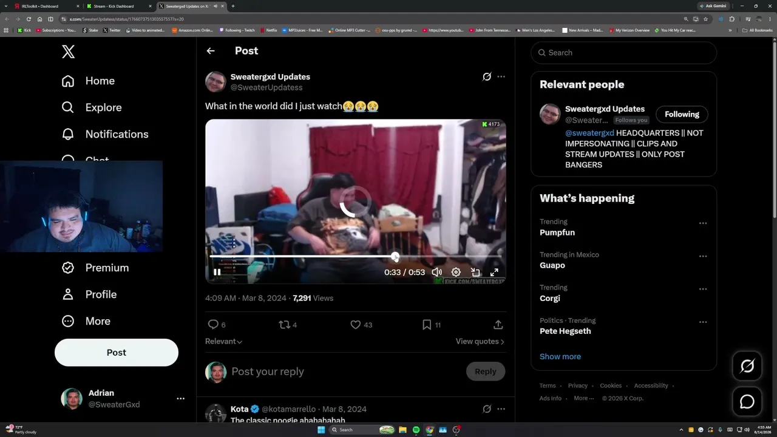Mute the Sweatergxd Updates tab audio
This screenshot has height=437, width=777.
(215, 6)
